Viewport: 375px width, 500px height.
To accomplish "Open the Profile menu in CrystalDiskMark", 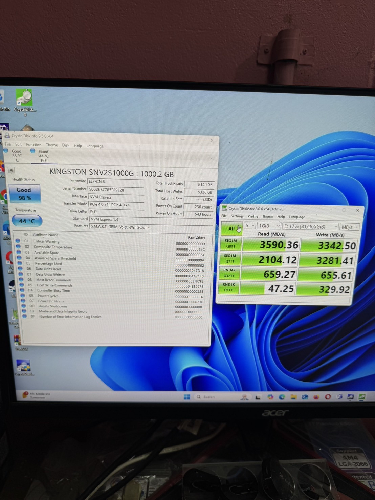I will coord(253,216).
